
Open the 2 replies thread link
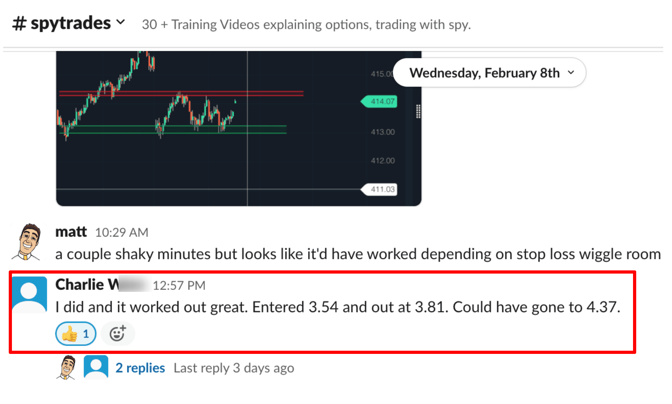[140, 368]
